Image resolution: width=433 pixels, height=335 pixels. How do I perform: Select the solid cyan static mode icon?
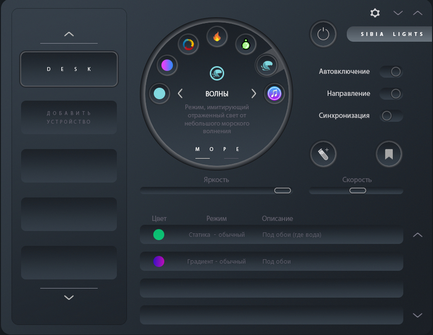160,94
